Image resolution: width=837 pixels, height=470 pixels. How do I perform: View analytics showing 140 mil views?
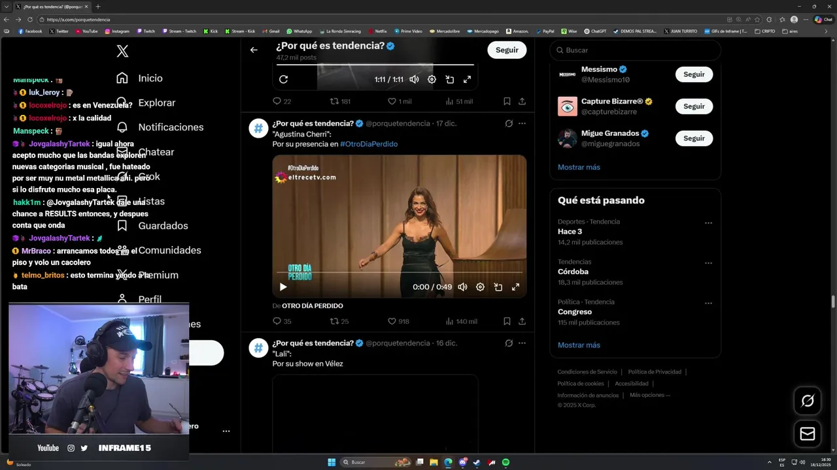[461, 321]
